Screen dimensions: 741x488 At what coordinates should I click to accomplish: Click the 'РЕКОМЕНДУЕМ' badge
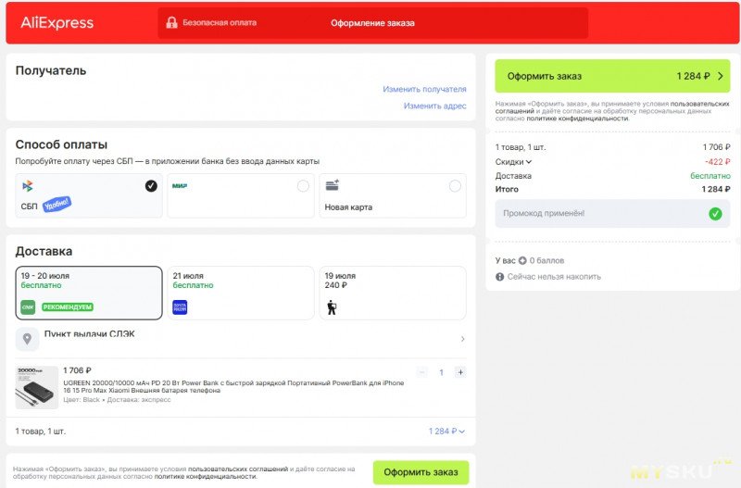pos(68,307)
